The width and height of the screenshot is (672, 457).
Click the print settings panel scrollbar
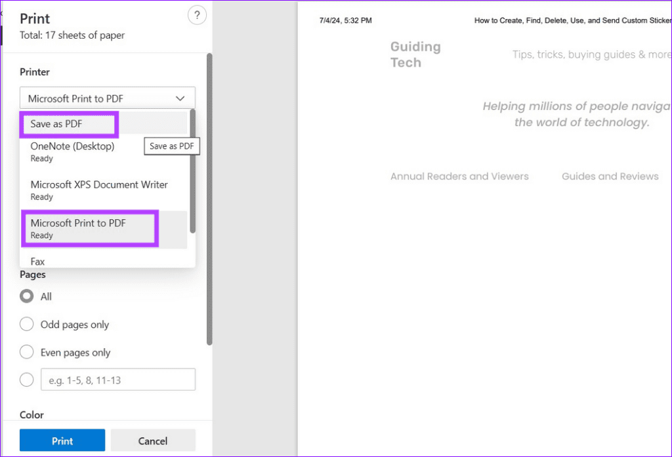tap(209, 197)
